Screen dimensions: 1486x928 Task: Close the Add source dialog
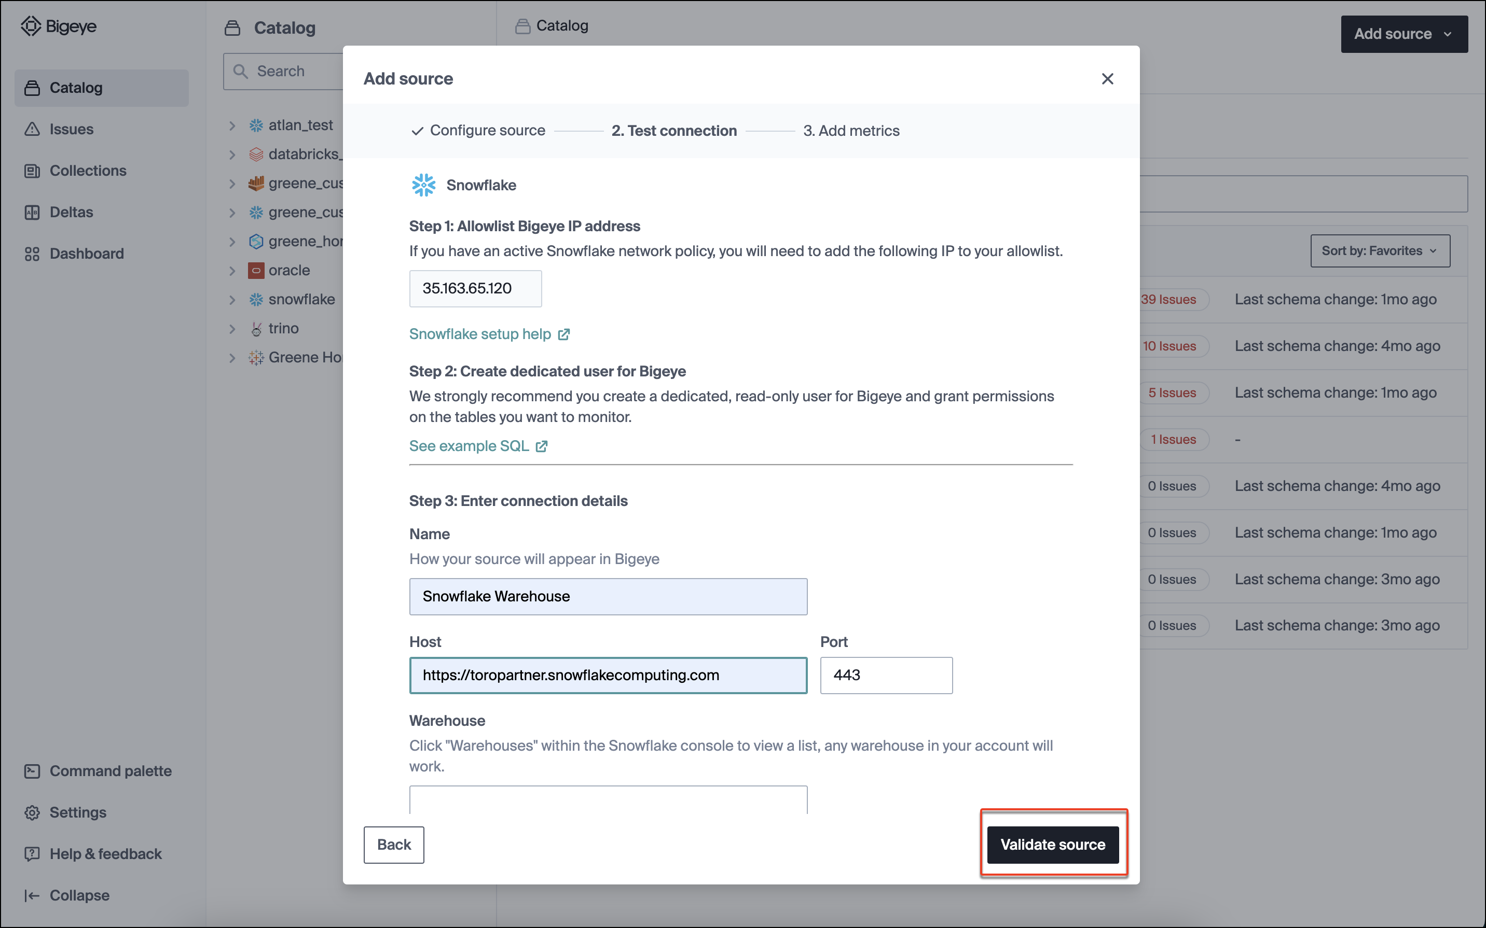[1107, 79]
